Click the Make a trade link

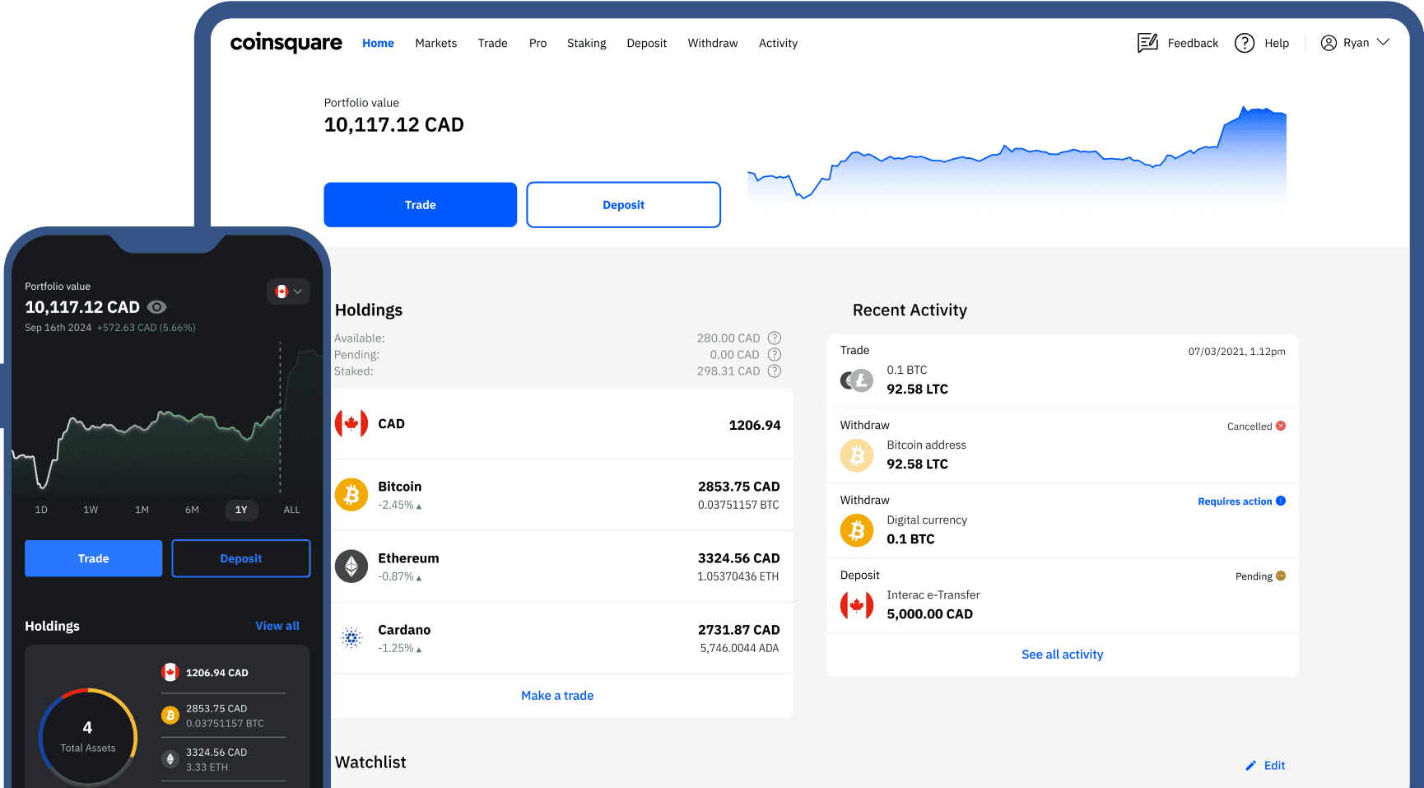557,696
